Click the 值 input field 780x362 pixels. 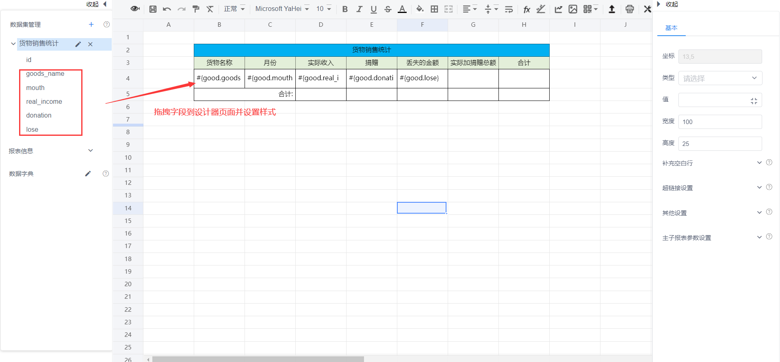[x=720, y=100]
